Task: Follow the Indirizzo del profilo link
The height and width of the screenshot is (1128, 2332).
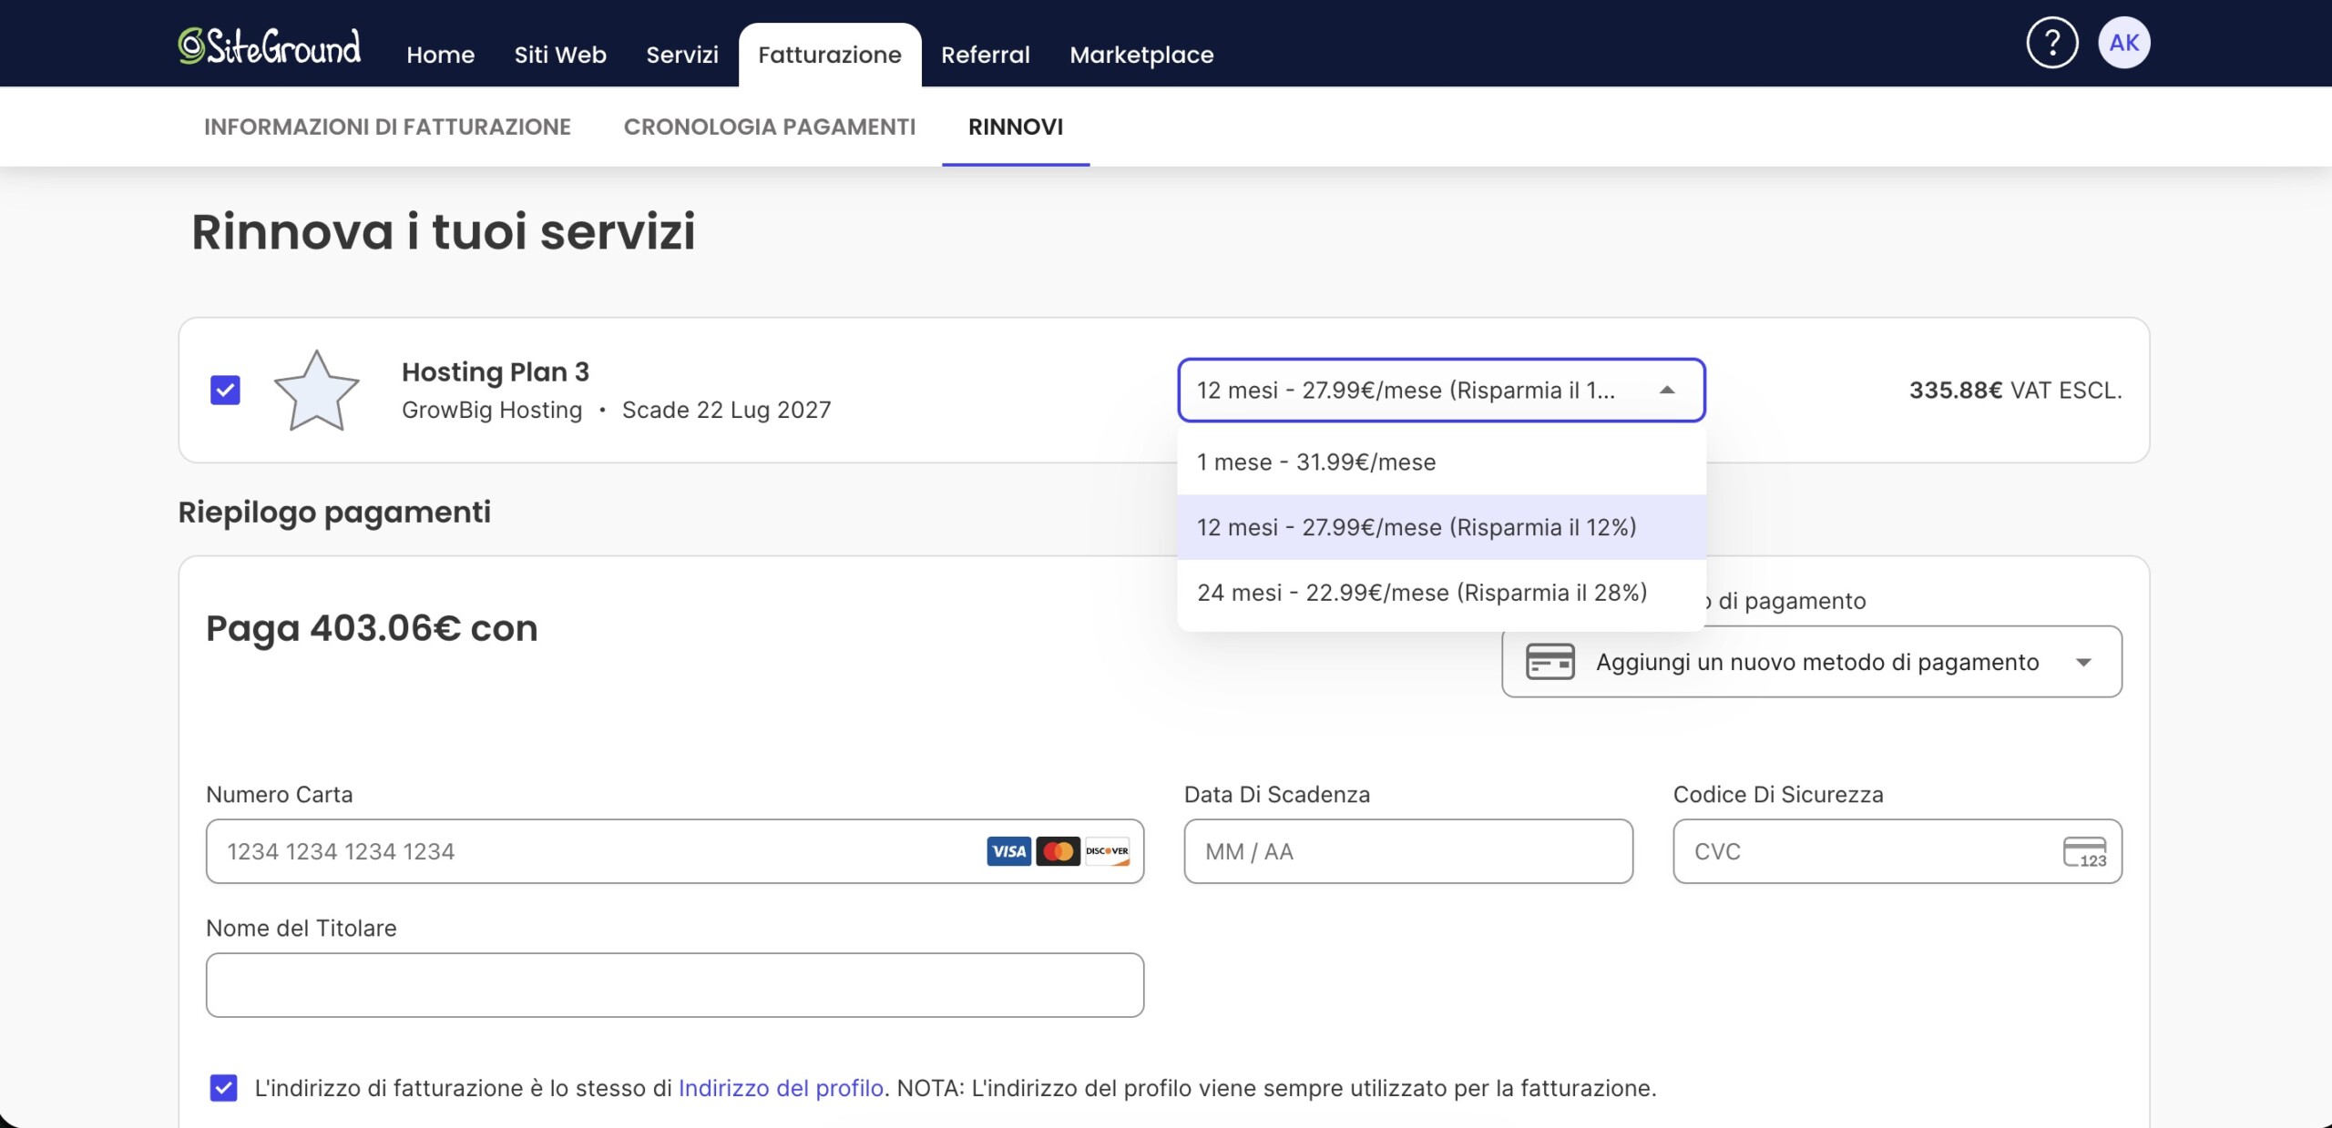Action: tap(781, 1088)
